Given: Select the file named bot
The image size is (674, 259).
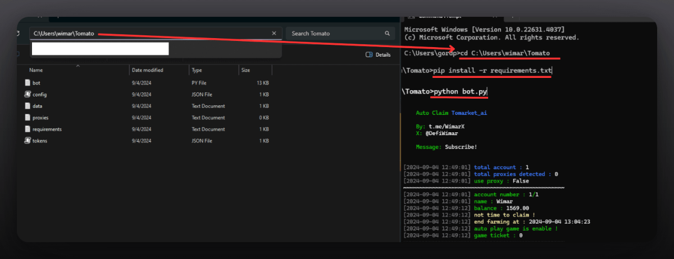Looking at the screenshot, I should pyautogui.click(x=37, y=83).
